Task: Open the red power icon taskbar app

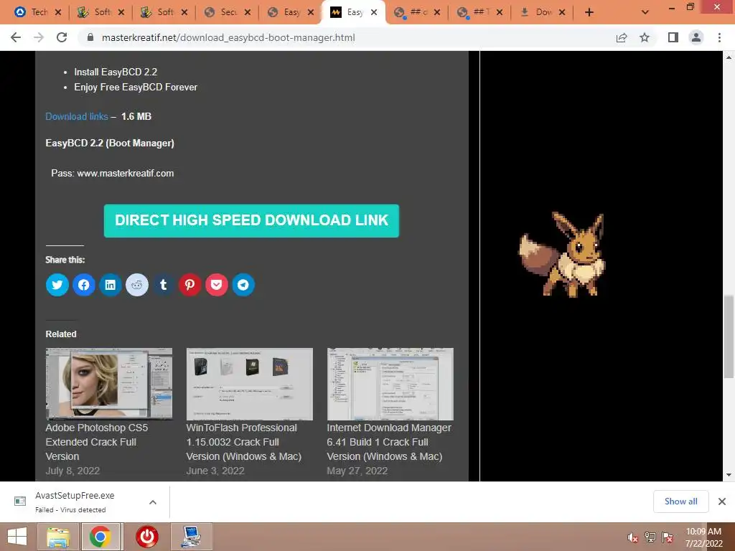Action: click(x=147, y=537)
